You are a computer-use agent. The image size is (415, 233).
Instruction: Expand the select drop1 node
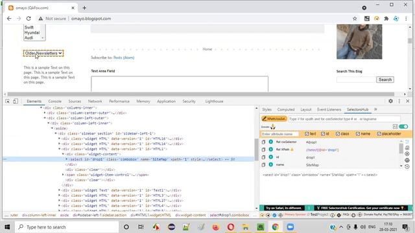pos(66,159)
